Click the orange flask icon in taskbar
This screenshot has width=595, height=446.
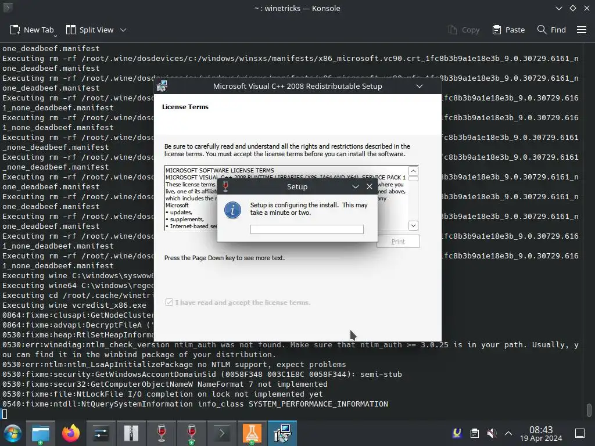[x=252, y=433]
